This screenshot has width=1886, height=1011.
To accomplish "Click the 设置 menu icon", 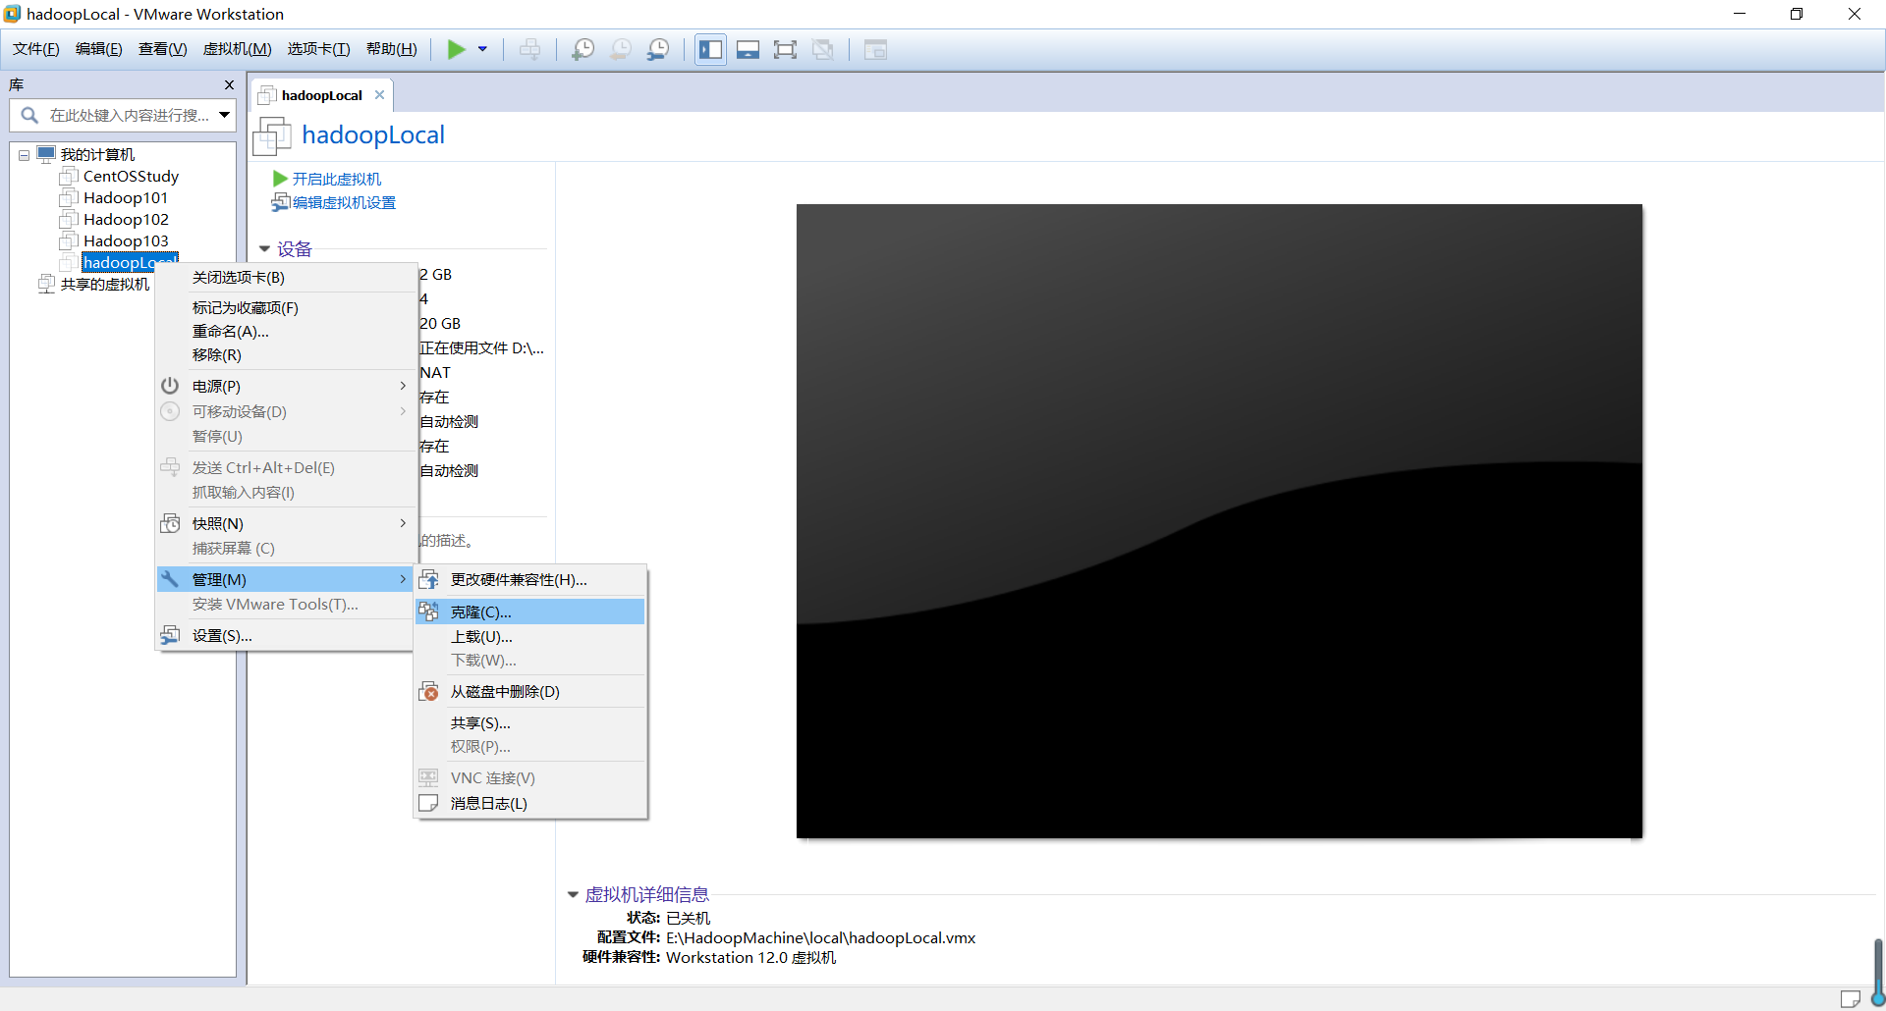I will point(170,635).
